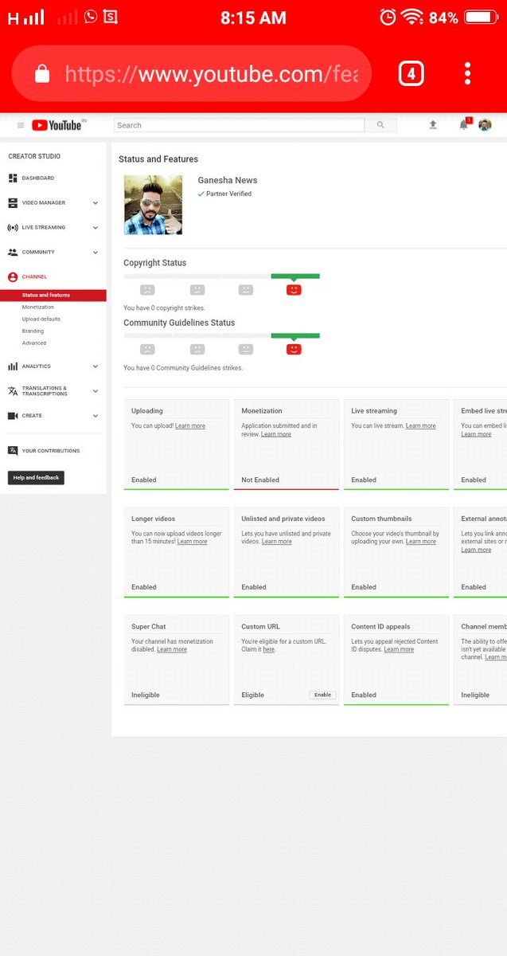The width and height of the screenshot is (507, 956).
Task: Expand the Analytics section
Action: coord(96,366)
